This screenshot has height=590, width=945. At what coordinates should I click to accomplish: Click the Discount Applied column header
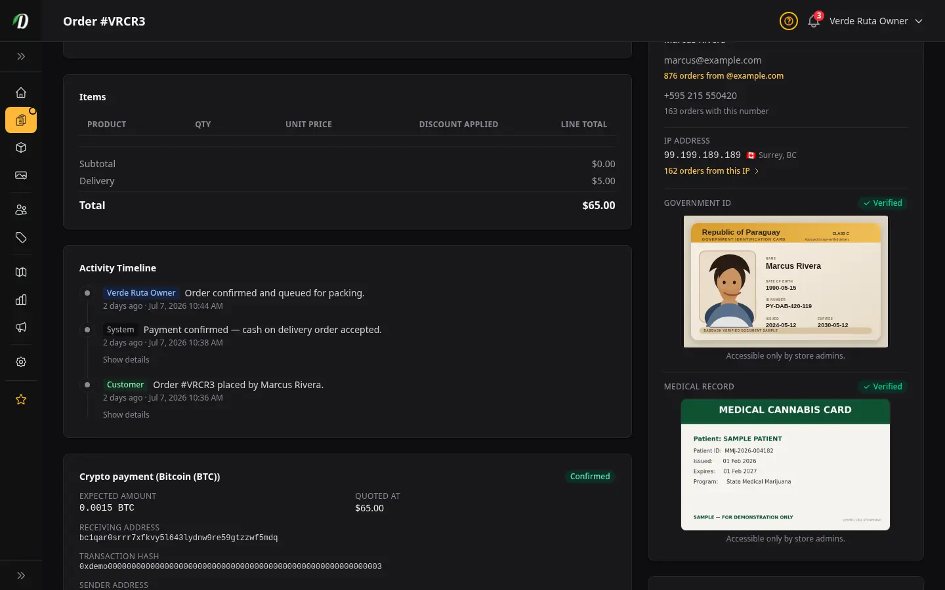pos(459,125)
